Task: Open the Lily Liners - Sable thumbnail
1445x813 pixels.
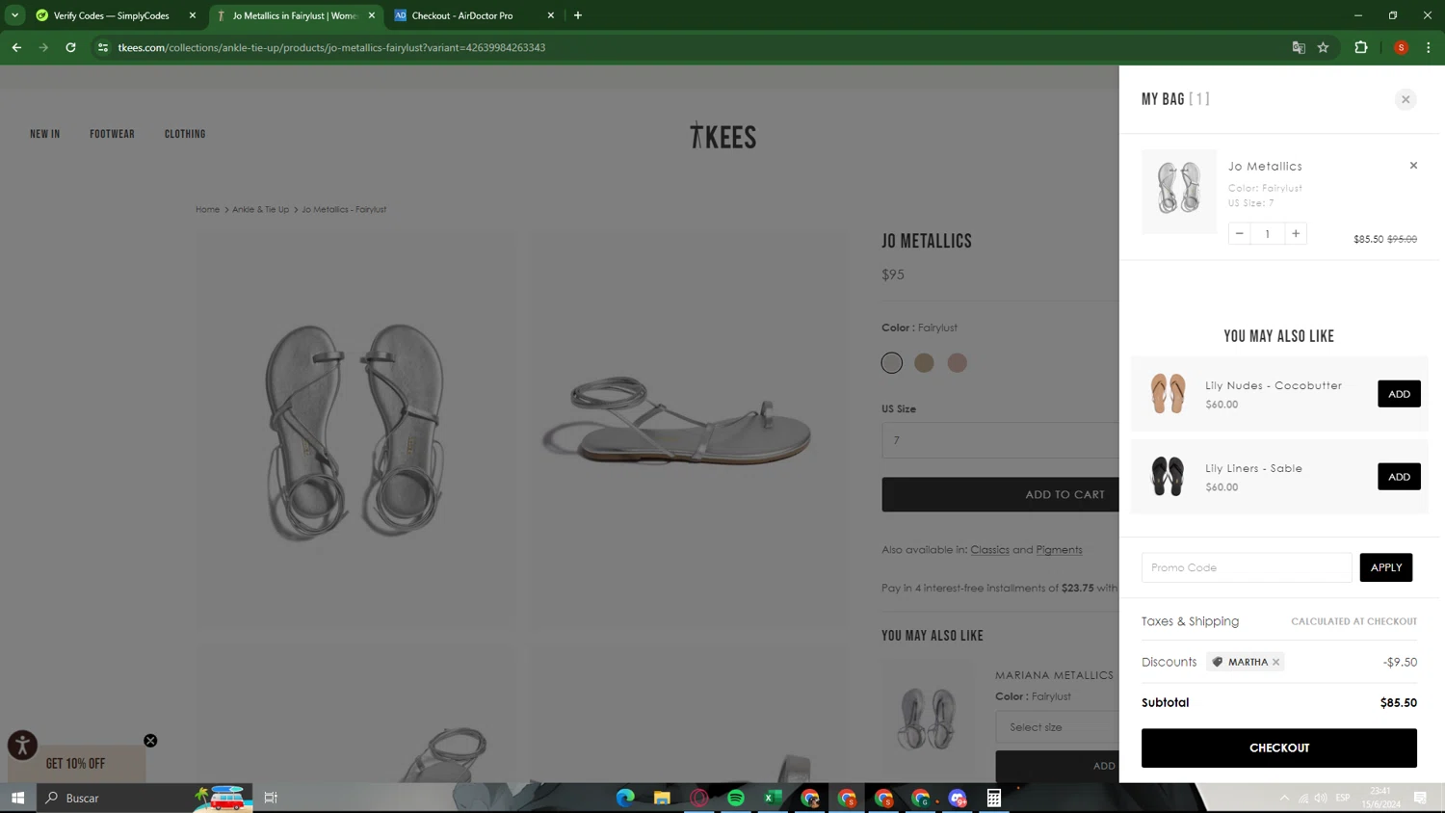Action: tap(1168, 476)
